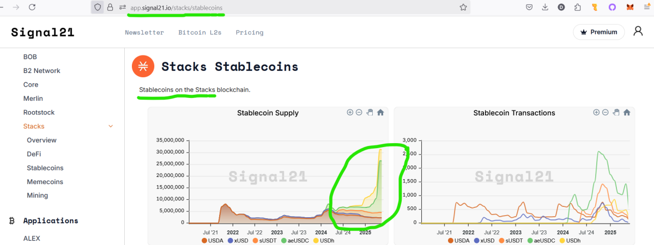Toggle xUSD series in Stablecoin Transactions legend
This screenshot has width=654, height=245.
(x=485, y=240)
